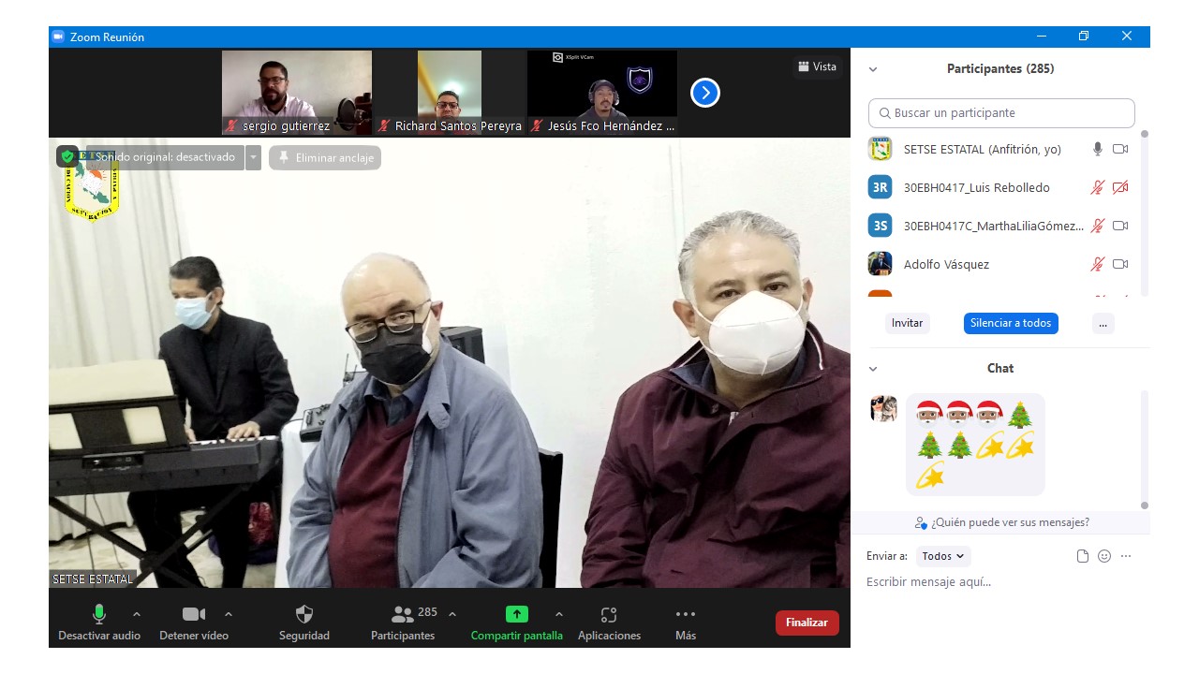Open video options arrow beside Detener vídeo

tap(229, 614)
